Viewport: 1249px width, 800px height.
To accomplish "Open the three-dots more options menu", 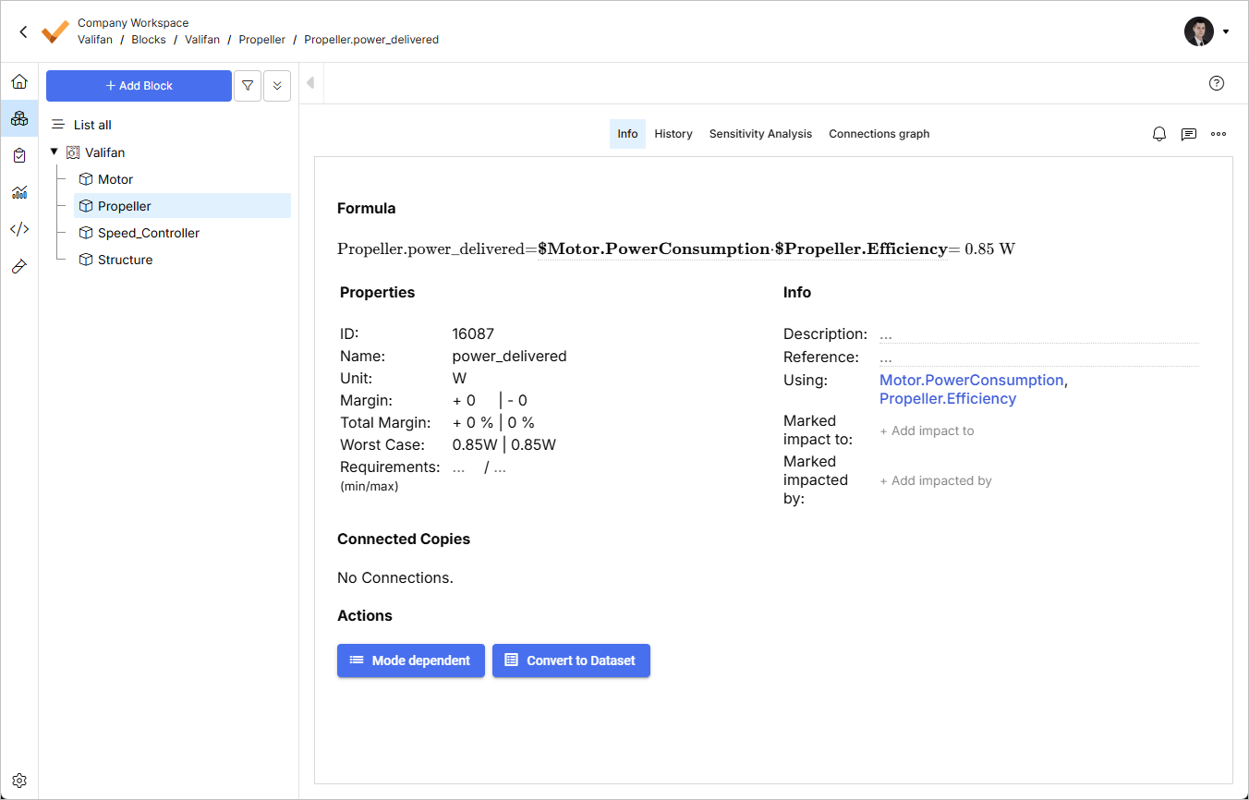I will pos(1219,134).
